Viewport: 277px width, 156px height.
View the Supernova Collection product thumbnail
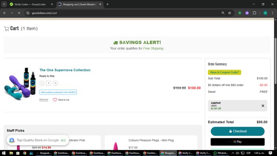click(20, 84)
